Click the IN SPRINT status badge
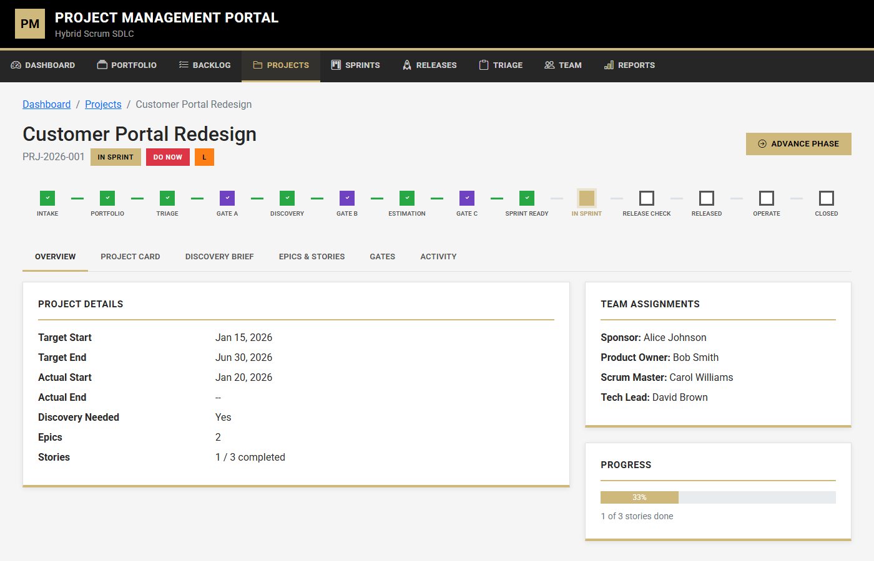The width and height of the screenshot is (874, 561). tap(115, 157)
